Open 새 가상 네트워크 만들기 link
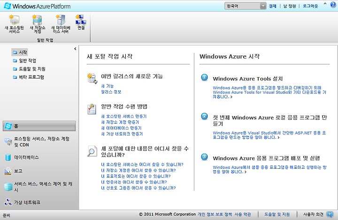This screenshot has width=338, height=220. tap(122, 134)
